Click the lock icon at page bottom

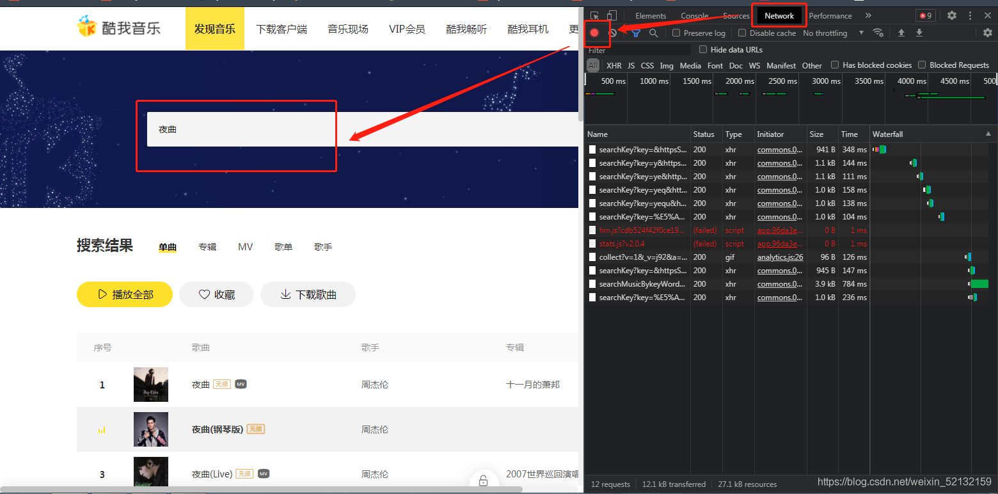pyautogui.click(x=484, y=481)
